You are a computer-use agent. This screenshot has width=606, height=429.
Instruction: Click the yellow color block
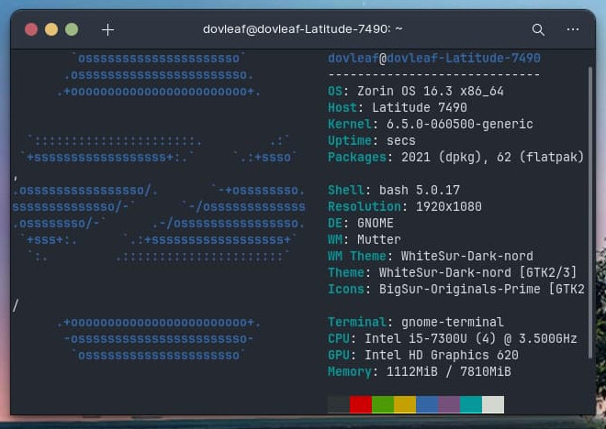coord(405,404)
